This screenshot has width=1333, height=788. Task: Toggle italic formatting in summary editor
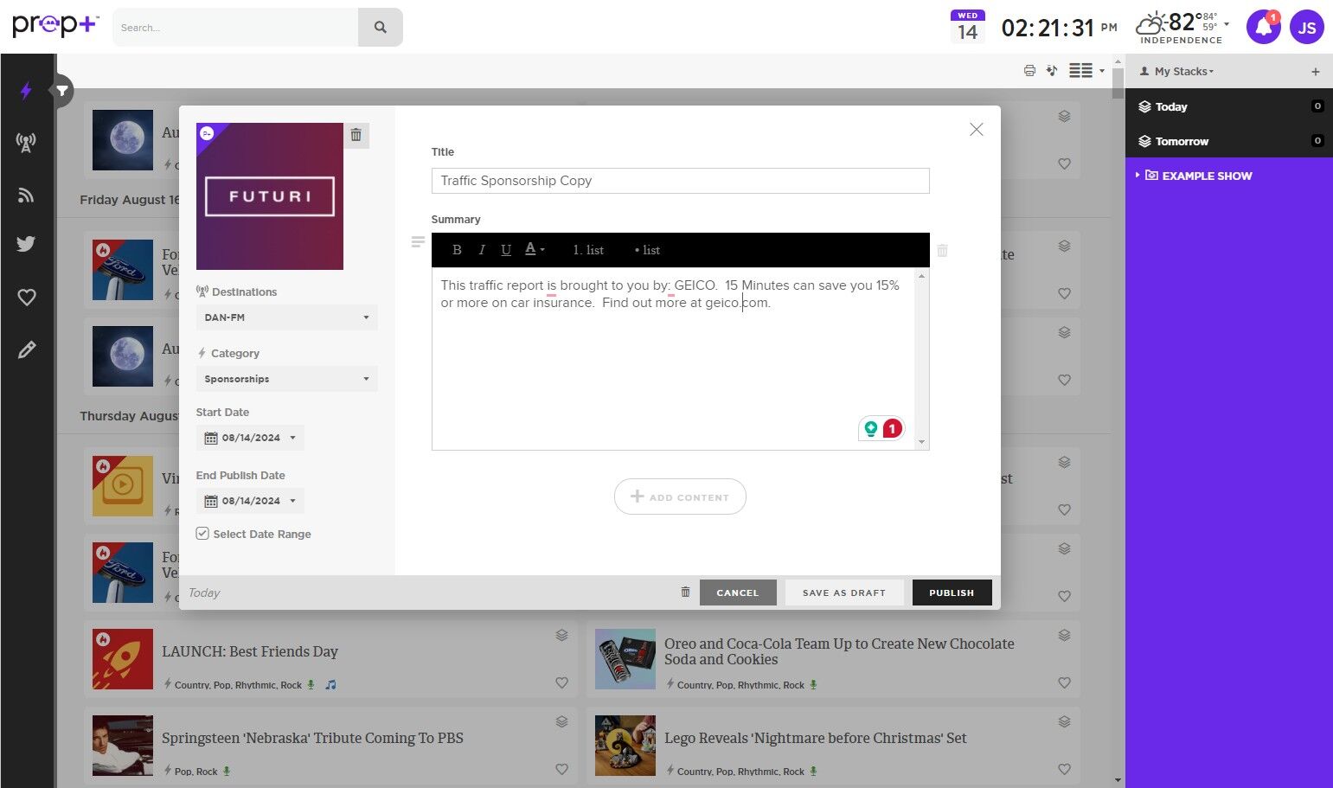point(481,250)
